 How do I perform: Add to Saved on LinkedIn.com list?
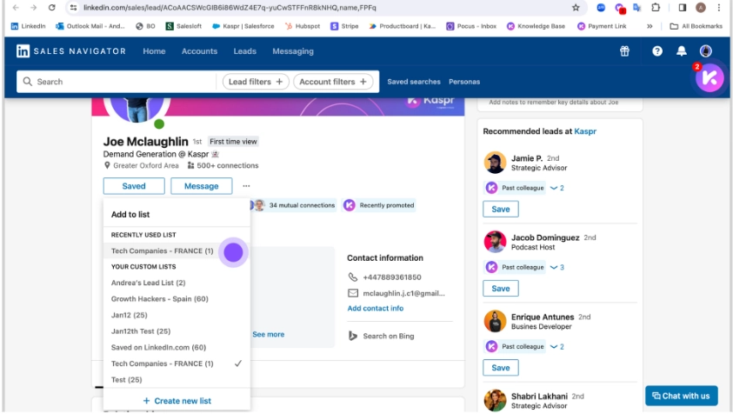[177, 347]
